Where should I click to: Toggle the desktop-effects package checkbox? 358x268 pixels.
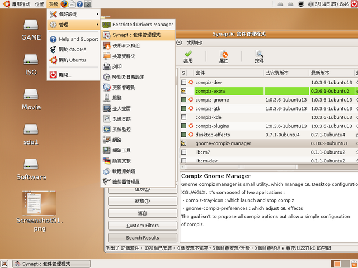point(183,135)
